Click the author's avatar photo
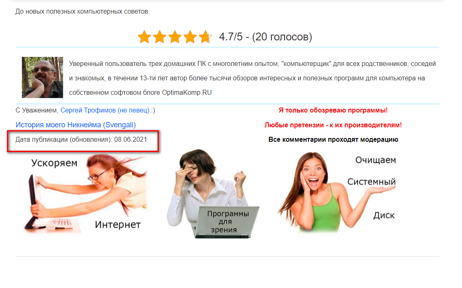Viewport: 462px width, 288px height. [x=42, y=77]
